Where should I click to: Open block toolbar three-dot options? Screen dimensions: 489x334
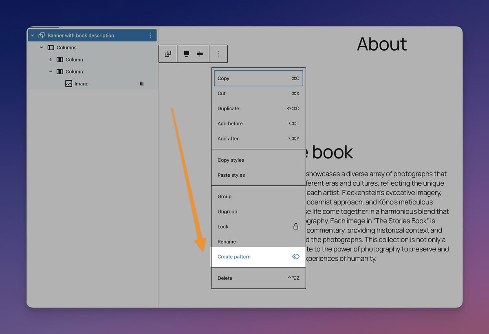pos(218,54)
